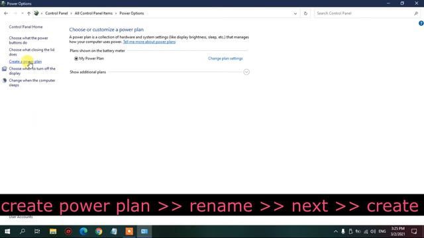The width and height of the screenshot is (424, 238).
Task: Open Choose what closing the lid does
Action: point(32,52)
